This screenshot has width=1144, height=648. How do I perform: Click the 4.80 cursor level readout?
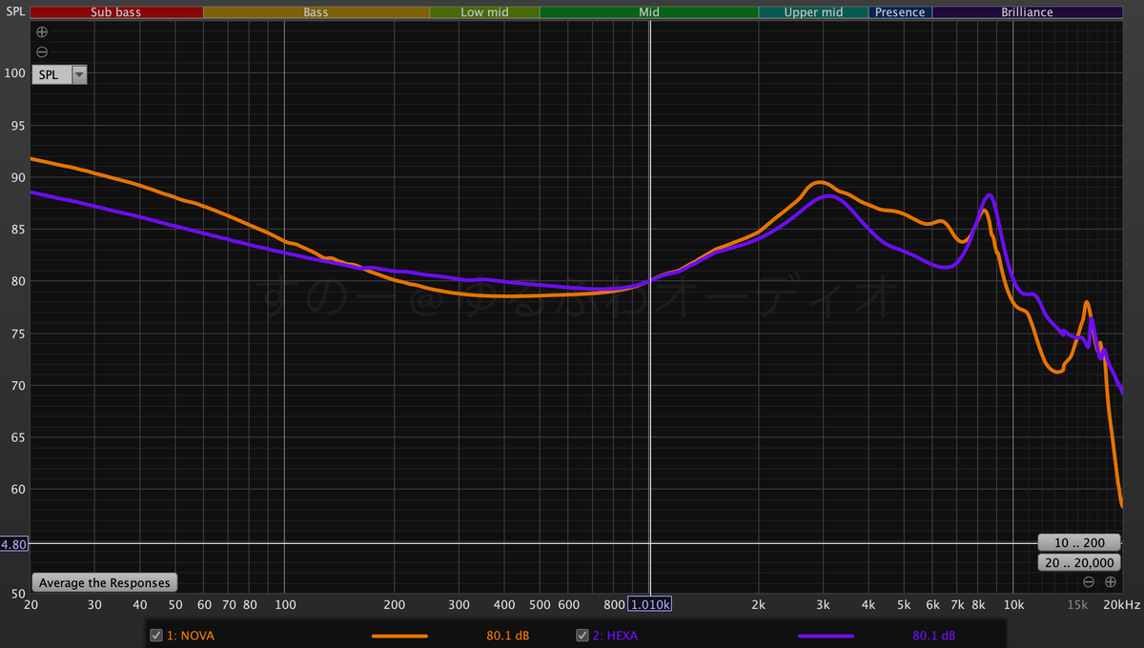click(14, 543)
